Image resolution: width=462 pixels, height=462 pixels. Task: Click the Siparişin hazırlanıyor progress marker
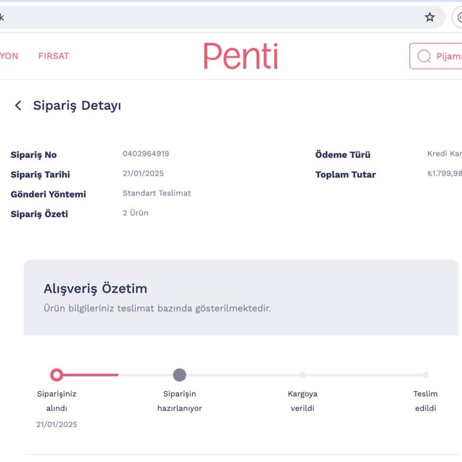(179, 375)
